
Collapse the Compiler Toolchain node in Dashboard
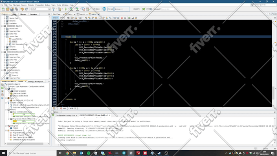[6, 103]
